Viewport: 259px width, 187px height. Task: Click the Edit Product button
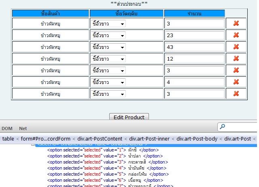coord(129,117)
